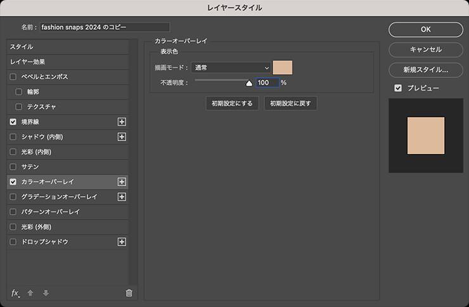Image resolution: width=469 pixels, height=307 pixels.
Task: Add another シャドウ (内側) with plus icon
Action: coord(122,137)
